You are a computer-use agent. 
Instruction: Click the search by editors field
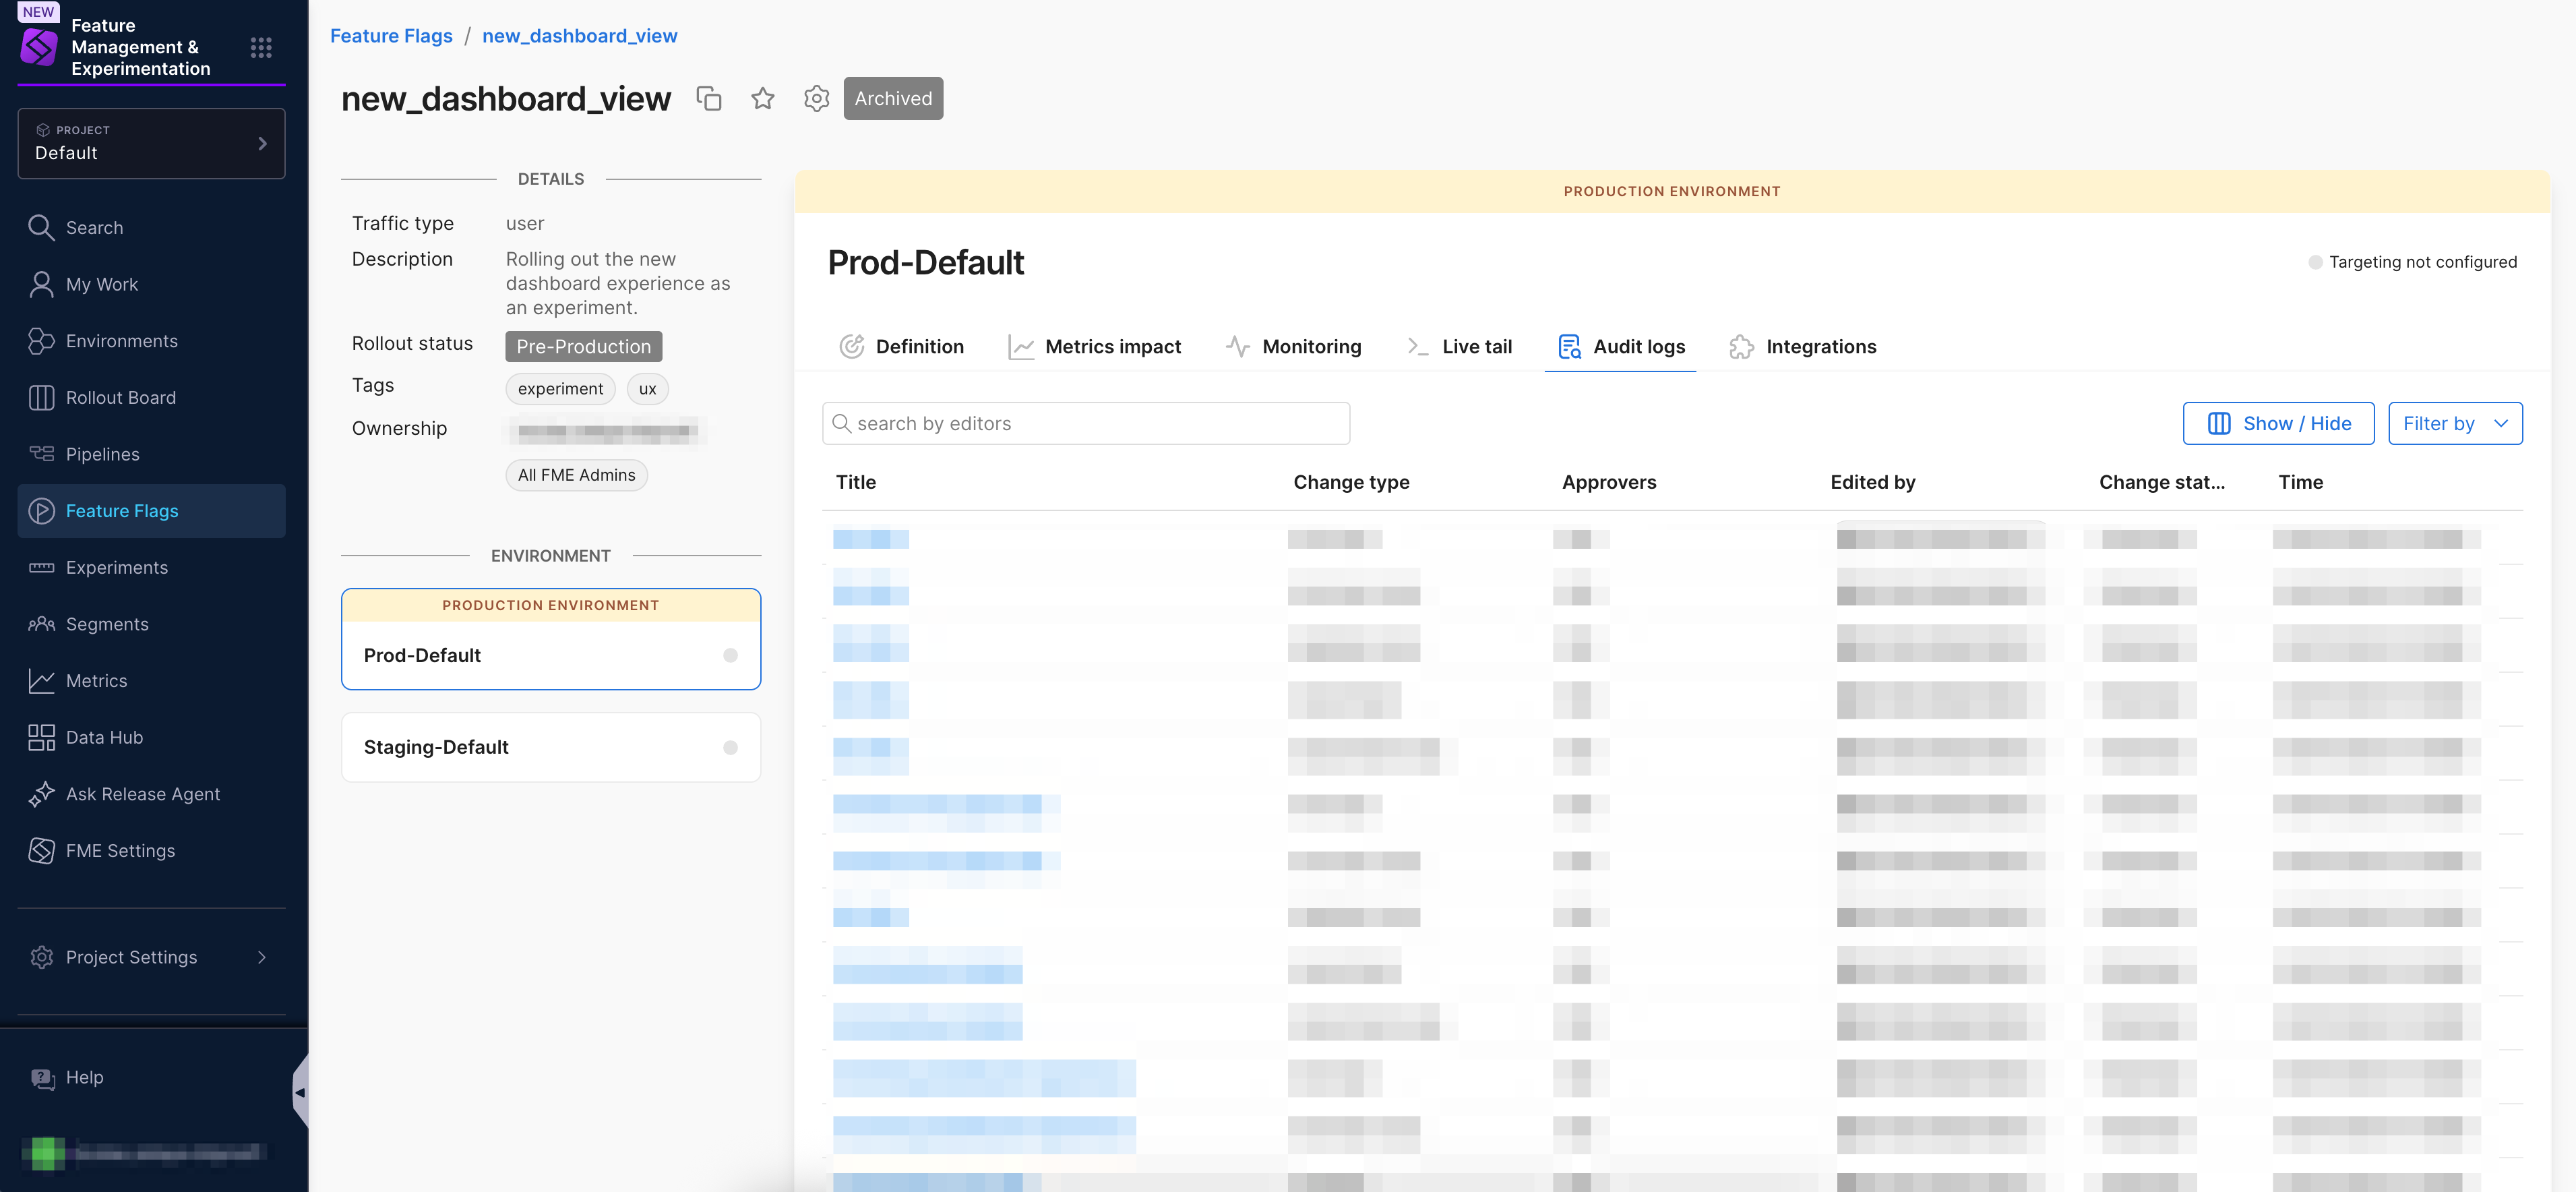[1086, 423]
